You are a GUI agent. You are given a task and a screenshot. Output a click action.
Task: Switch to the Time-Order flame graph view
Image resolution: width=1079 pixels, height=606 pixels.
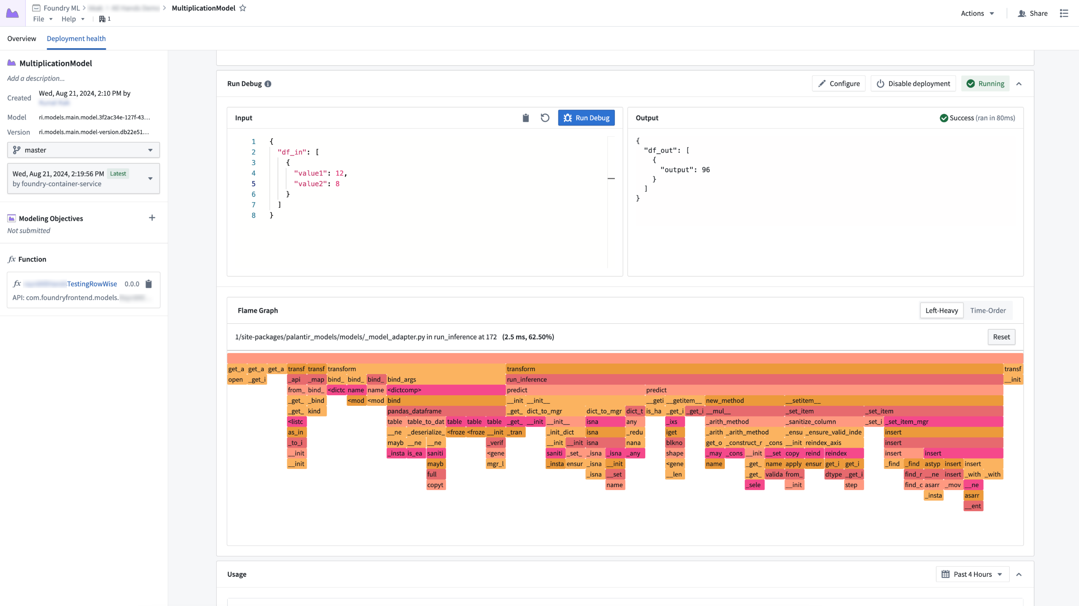(988, 311)
